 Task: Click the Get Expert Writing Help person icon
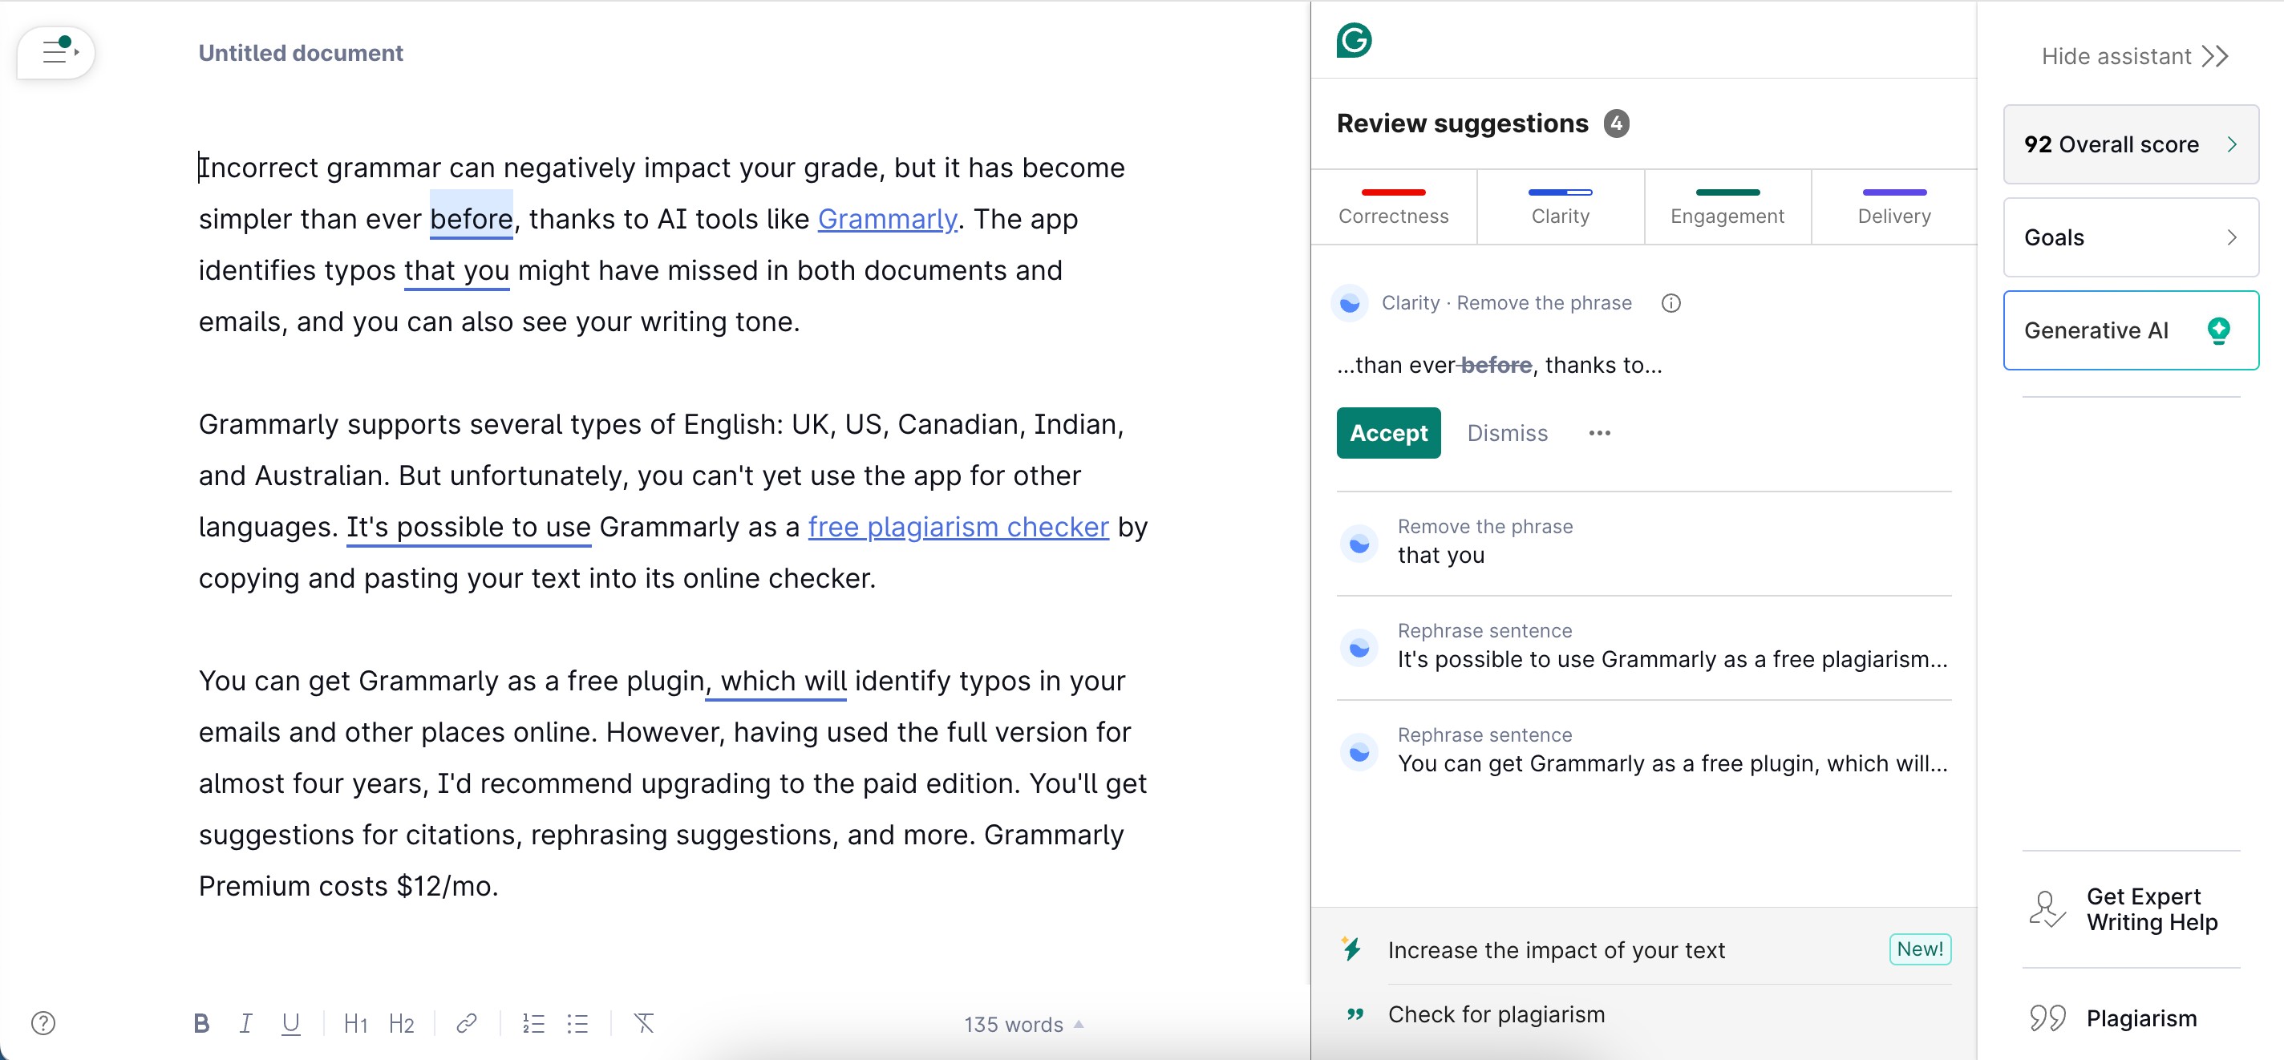pos(2047,909)
